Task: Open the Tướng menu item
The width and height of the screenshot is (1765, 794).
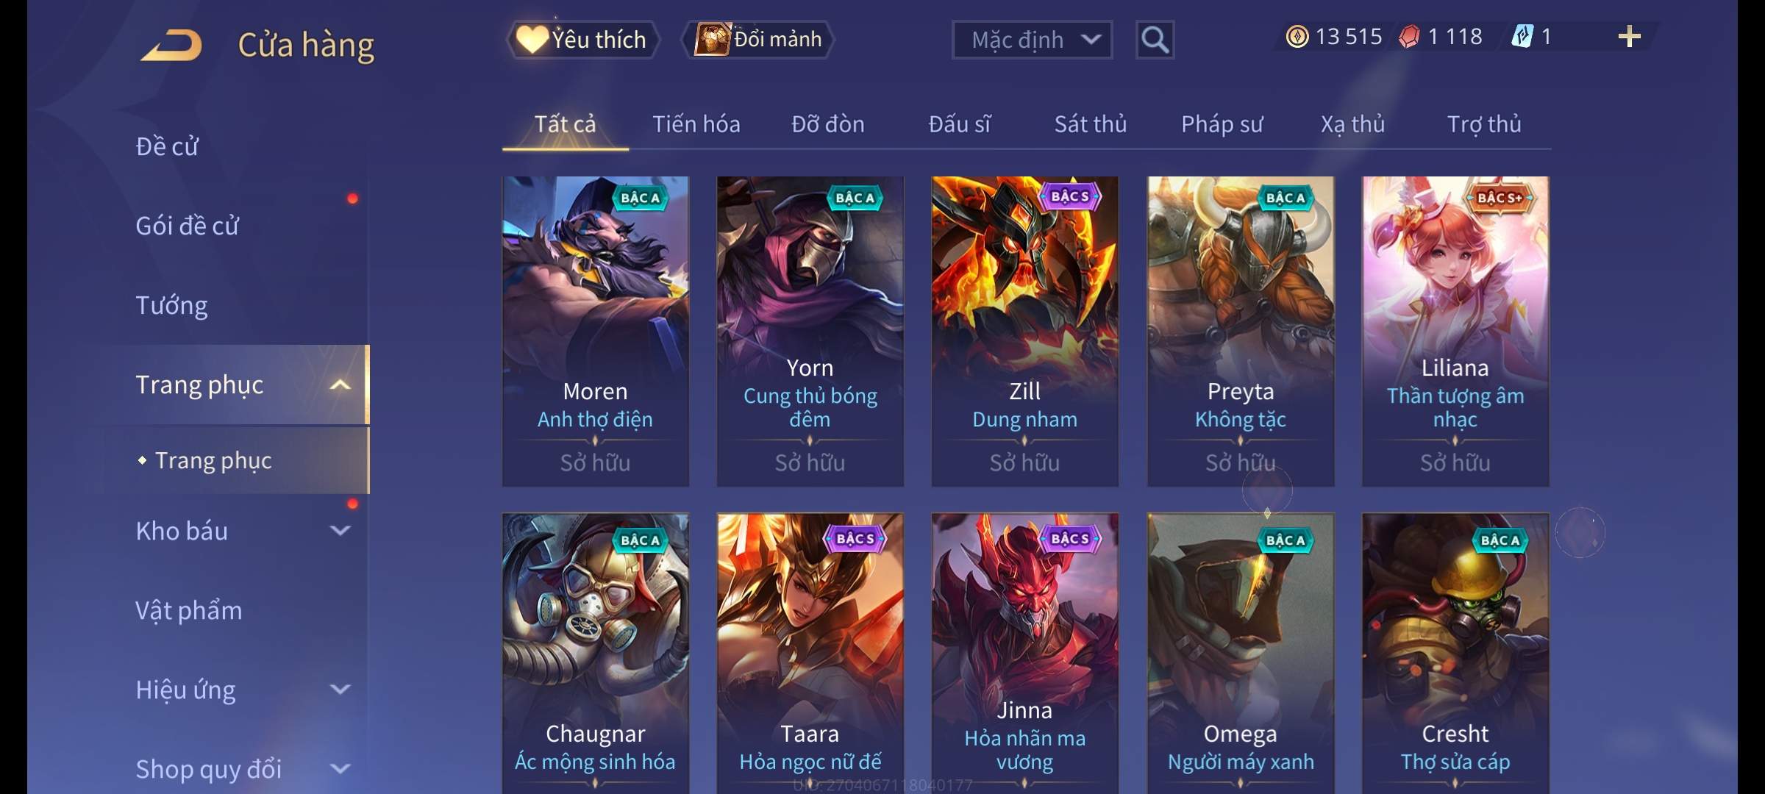Action: [x=171, y=305]
